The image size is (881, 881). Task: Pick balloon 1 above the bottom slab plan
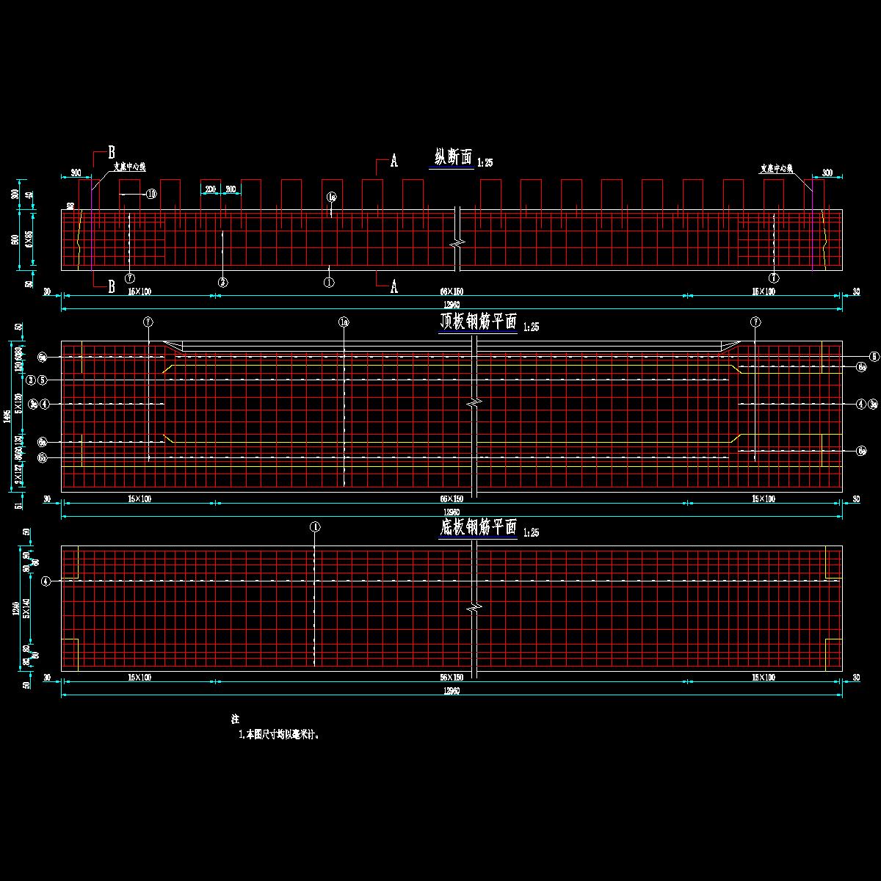click(x=314, y=527)
